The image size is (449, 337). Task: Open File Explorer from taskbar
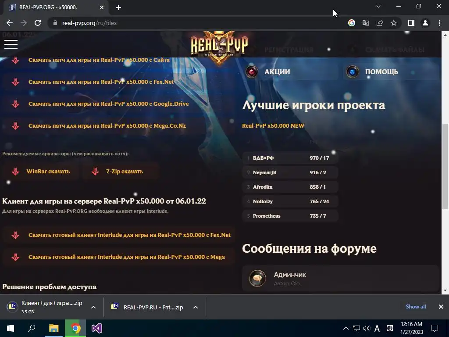[x=53, y=328]
